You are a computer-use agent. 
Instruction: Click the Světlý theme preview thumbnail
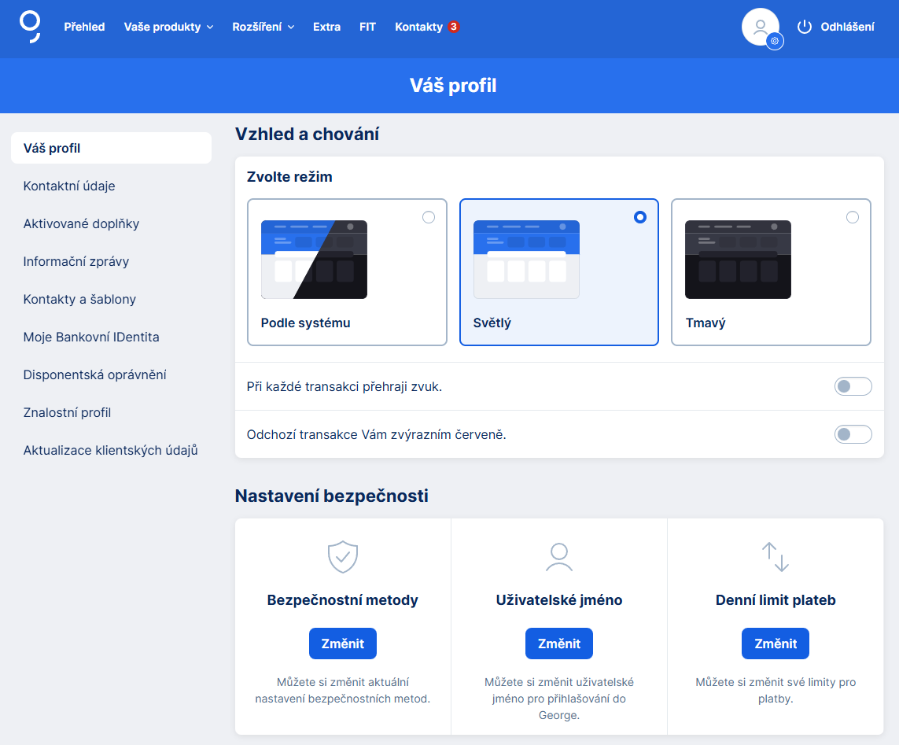(526, 260)
